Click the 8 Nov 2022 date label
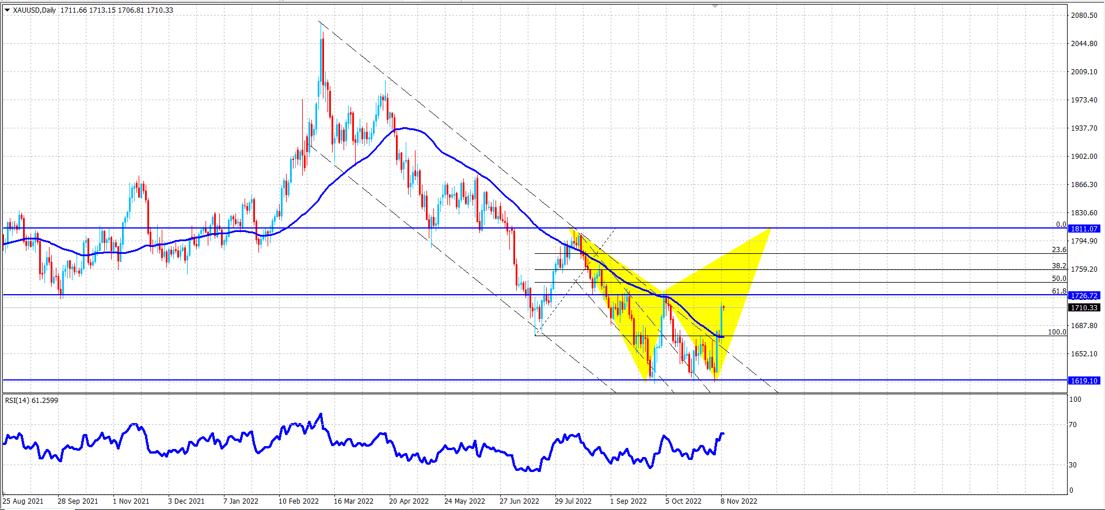1105x510 pixels. [x=739, y=501]
